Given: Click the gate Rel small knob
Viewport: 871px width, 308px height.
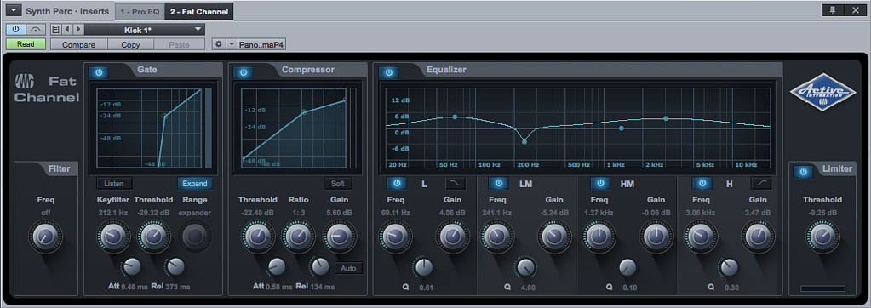Looking at the screenshot, I should (x=175, y=267).
